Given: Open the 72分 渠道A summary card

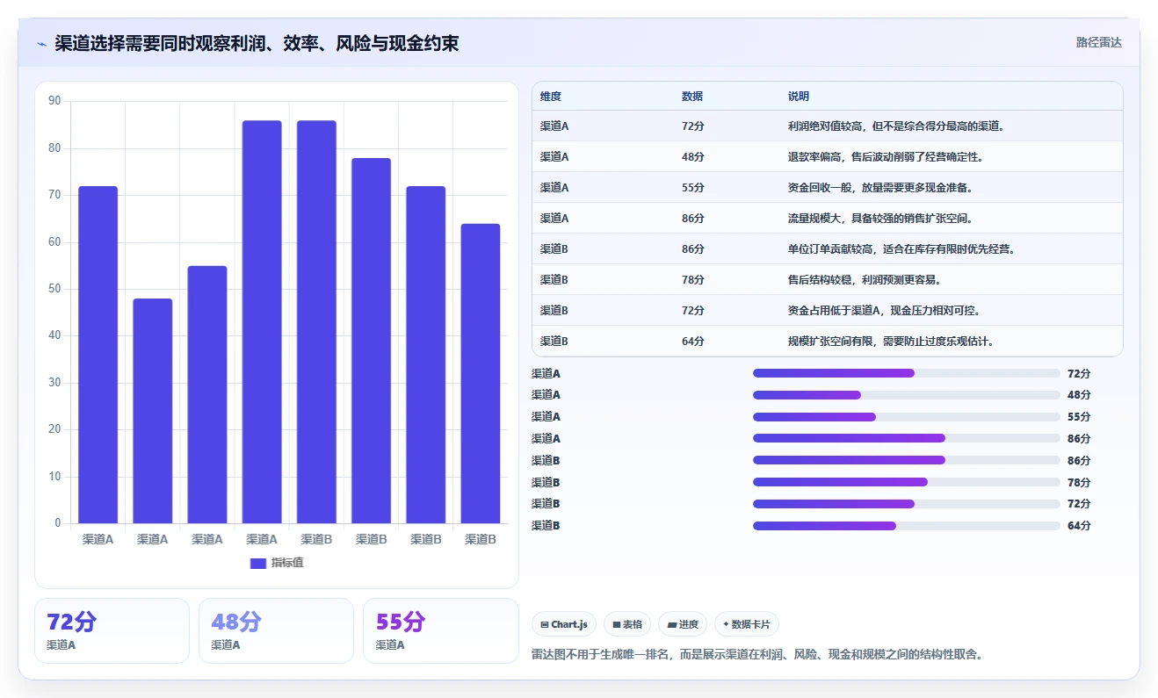Looking at the screenshot, I should 112,630.
